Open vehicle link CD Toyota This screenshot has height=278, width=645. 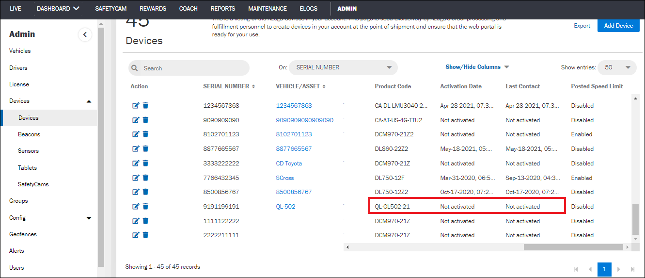click(289, 163)
